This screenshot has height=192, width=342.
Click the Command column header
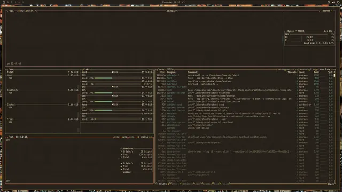(x=192, y=73)
